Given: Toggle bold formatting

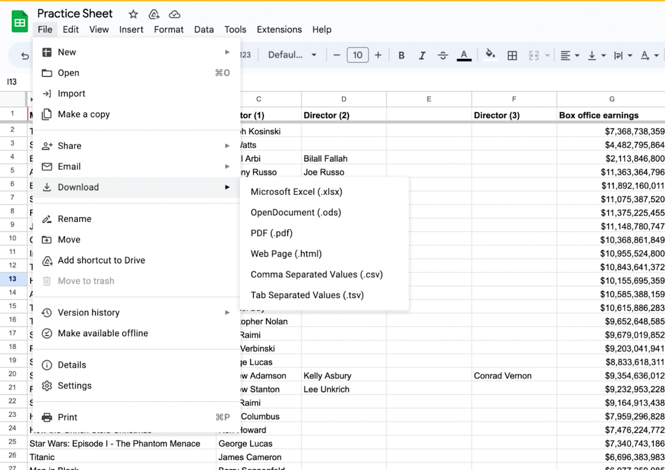Looking at the screenshot, I should point(401,55).
